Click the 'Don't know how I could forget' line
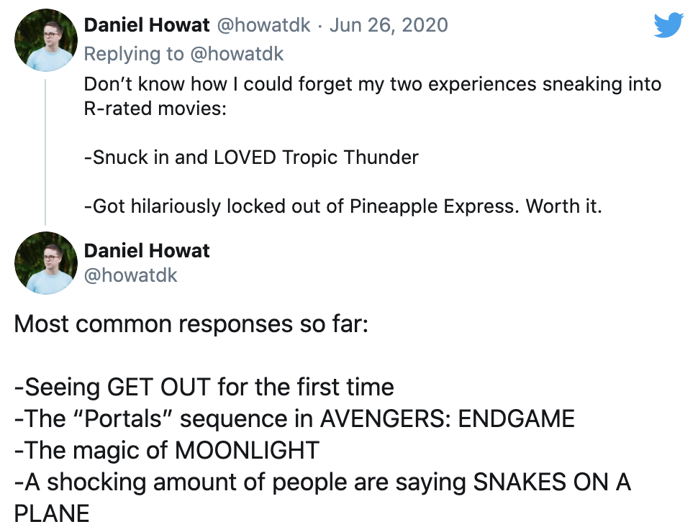The height and width of the screenshot is (532, 698). tap(373, 84)
